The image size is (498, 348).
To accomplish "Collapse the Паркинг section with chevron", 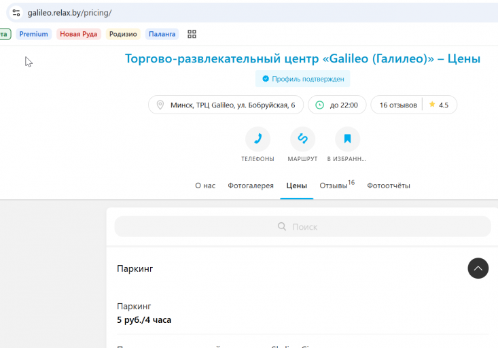I will click(x=478, y=268).
